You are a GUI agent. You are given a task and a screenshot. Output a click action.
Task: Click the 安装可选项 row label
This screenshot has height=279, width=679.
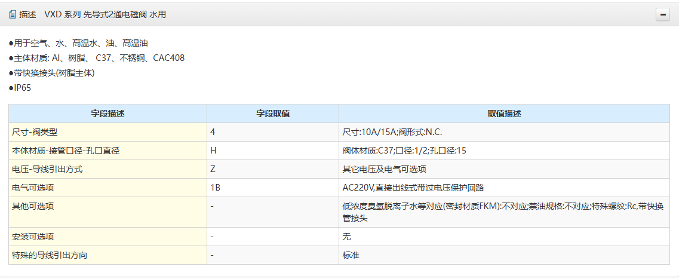click(x=33, y=237)
